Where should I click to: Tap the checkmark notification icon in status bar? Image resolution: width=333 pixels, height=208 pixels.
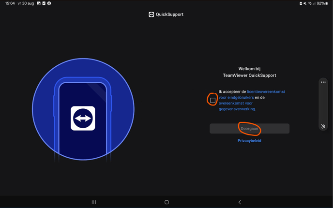(x=44, y=3)
